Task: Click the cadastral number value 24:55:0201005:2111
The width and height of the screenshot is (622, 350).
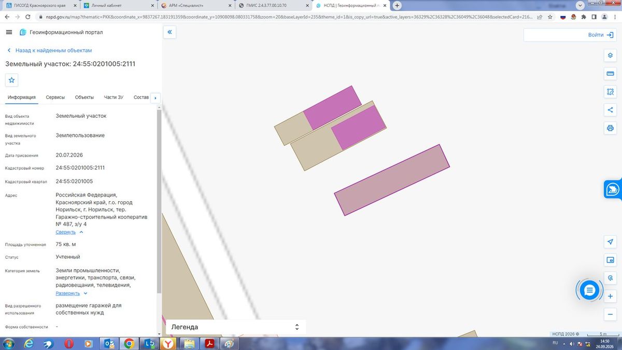Action: point(80,168)
